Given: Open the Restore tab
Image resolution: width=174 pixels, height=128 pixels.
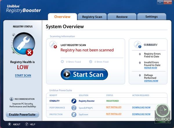Looking at the screenshot, I should (x=122, y=17).
